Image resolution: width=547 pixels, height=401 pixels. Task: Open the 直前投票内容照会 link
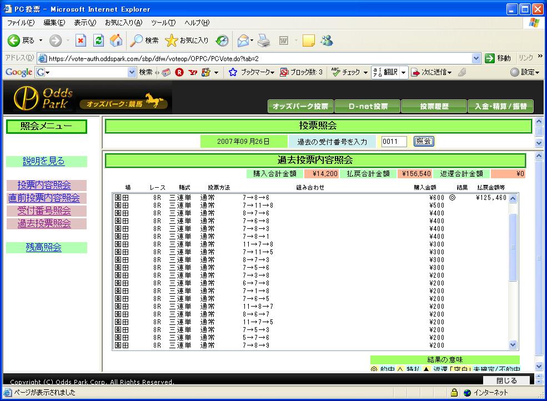point(44,198)
